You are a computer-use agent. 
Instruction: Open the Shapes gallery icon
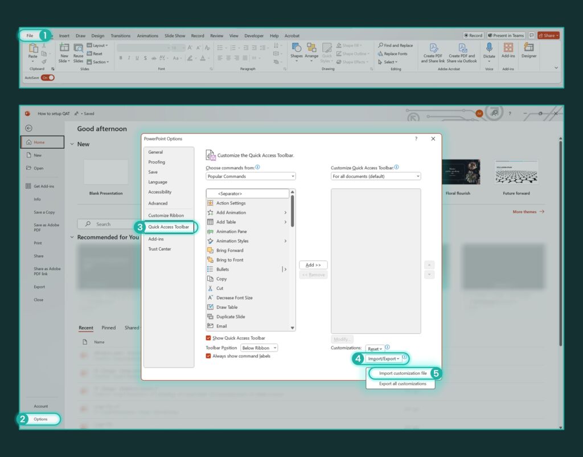tap(296, 47)
